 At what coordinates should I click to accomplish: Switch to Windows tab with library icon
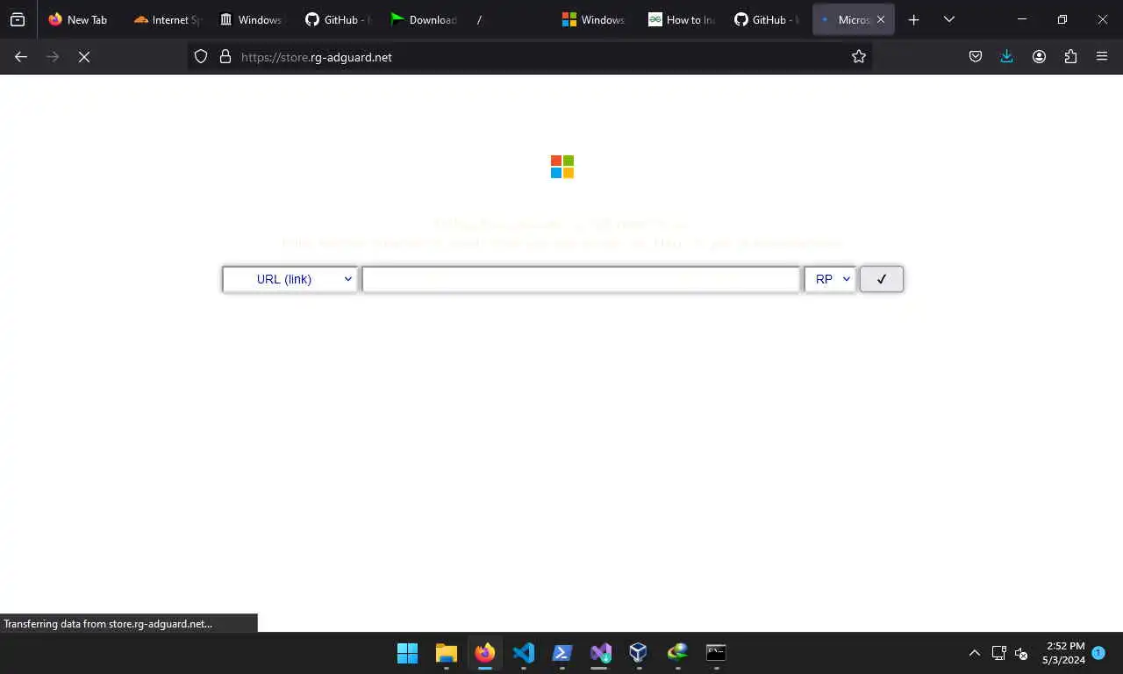pyautogui.click(x=252, y=19)
